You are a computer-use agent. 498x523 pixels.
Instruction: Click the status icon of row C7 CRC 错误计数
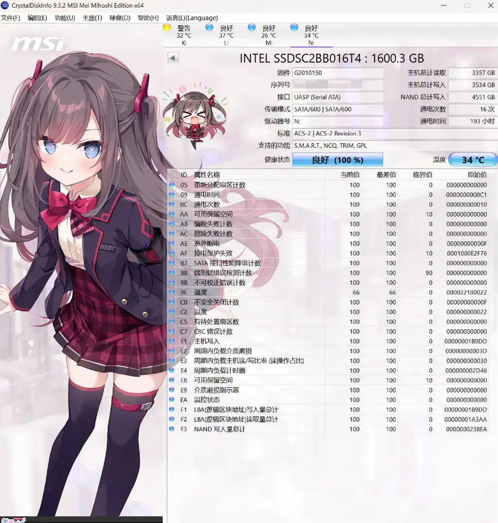tap(172, 331)
